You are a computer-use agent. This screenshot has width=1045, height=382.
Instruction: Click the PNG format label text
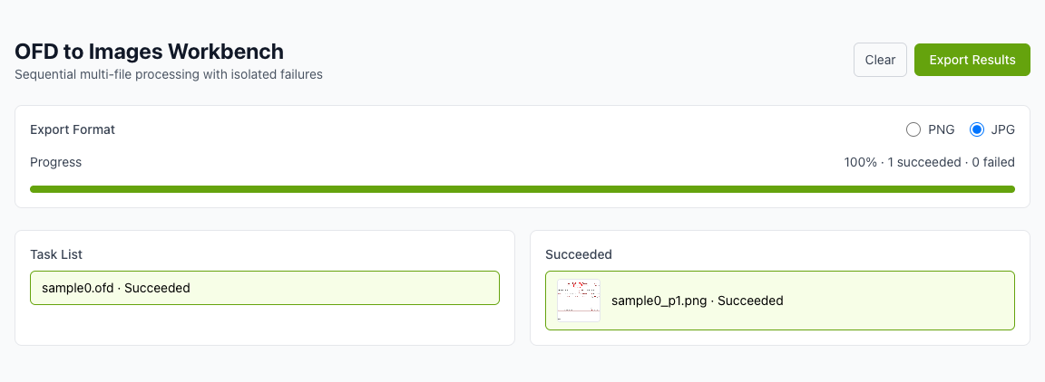point(942,129)
